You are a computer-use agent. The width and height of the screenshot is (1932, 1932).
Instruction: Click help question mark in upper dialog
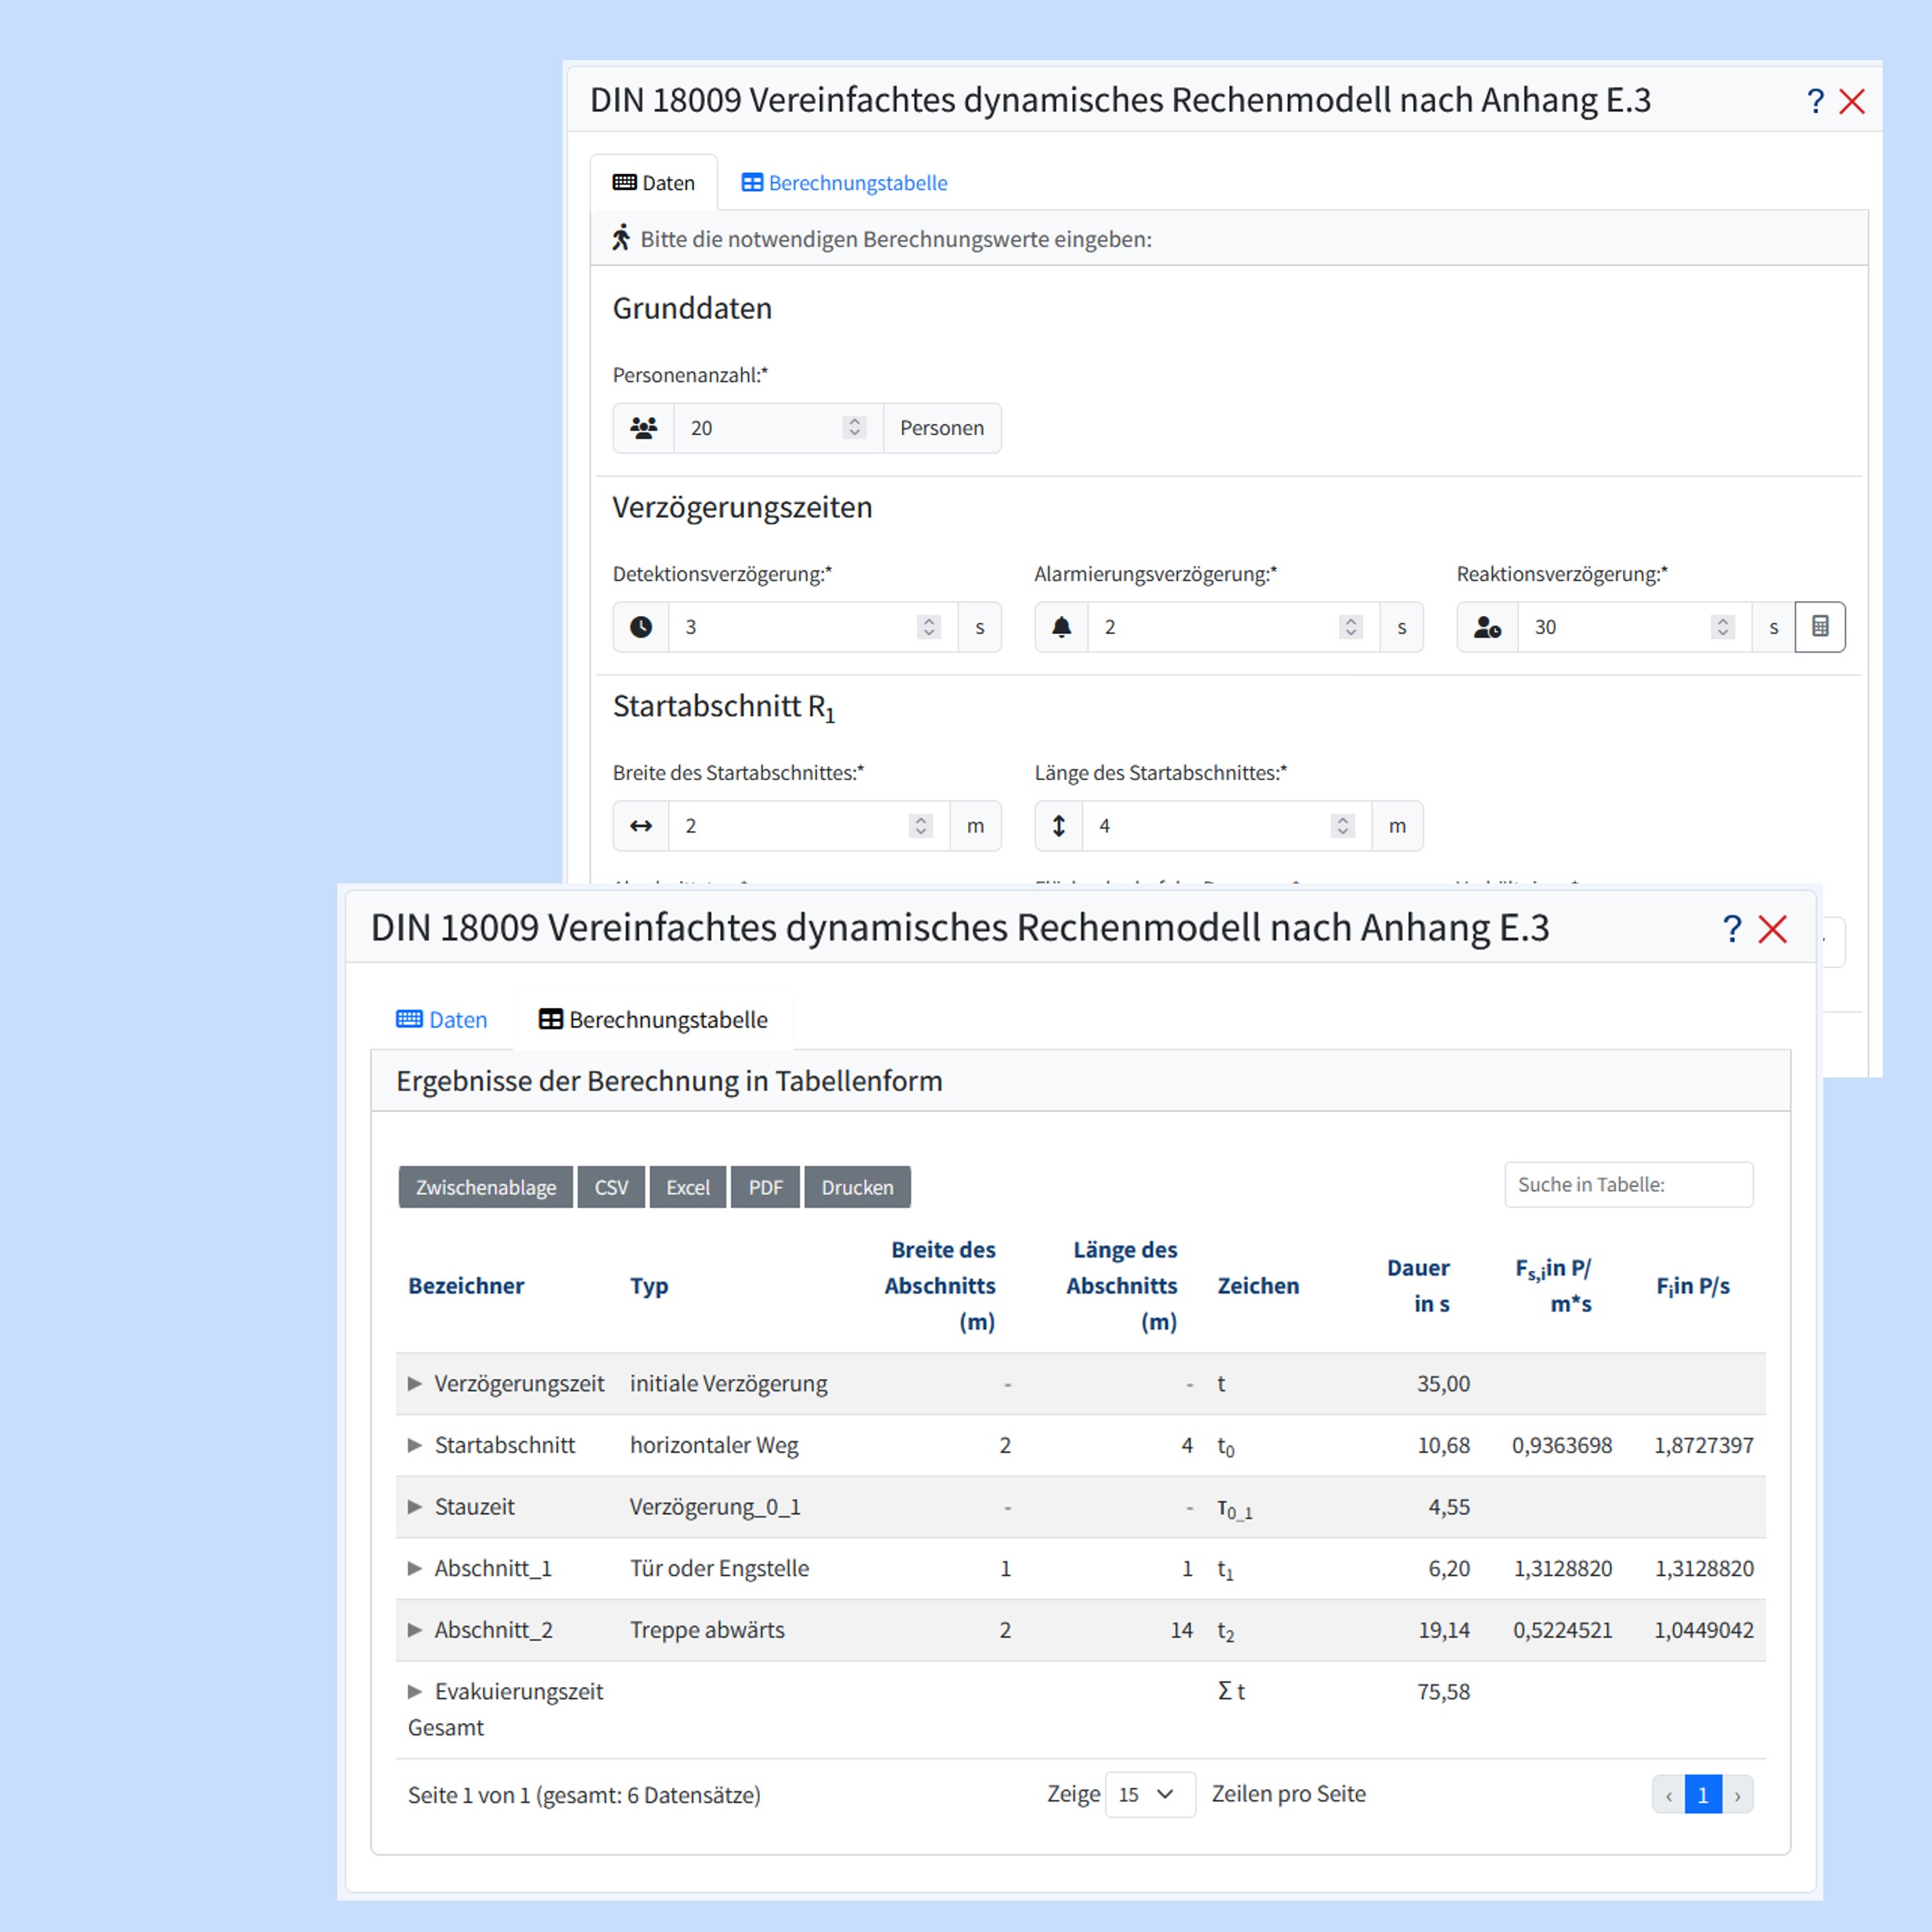[x=1815, y=101]
